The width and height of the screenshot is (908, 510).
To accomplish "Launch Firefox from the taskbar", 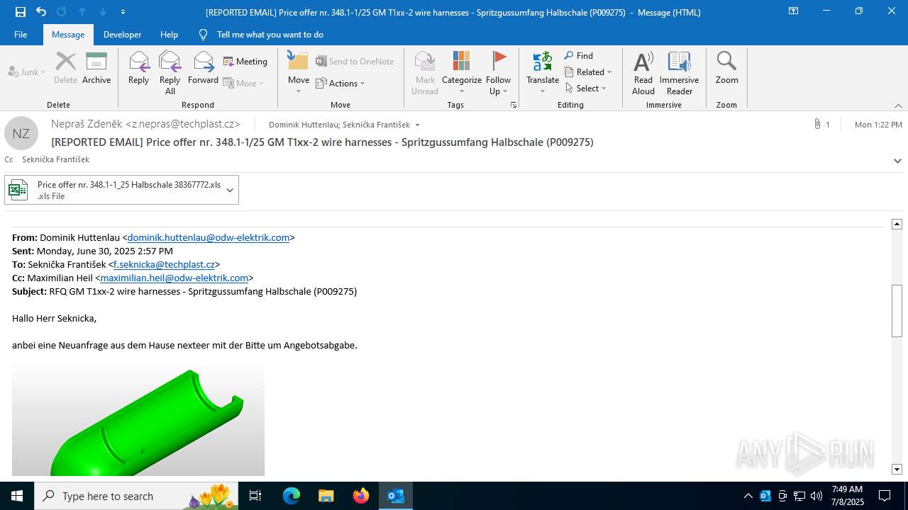I will 360,496.
